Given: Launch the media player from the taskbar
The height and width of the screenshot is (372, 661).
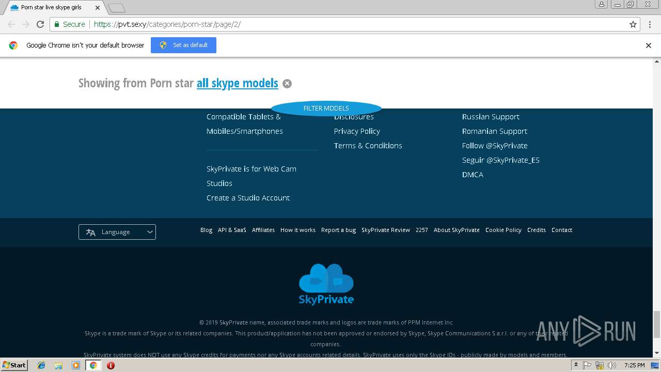Looking at the screenshot, I should pos(76,365).
